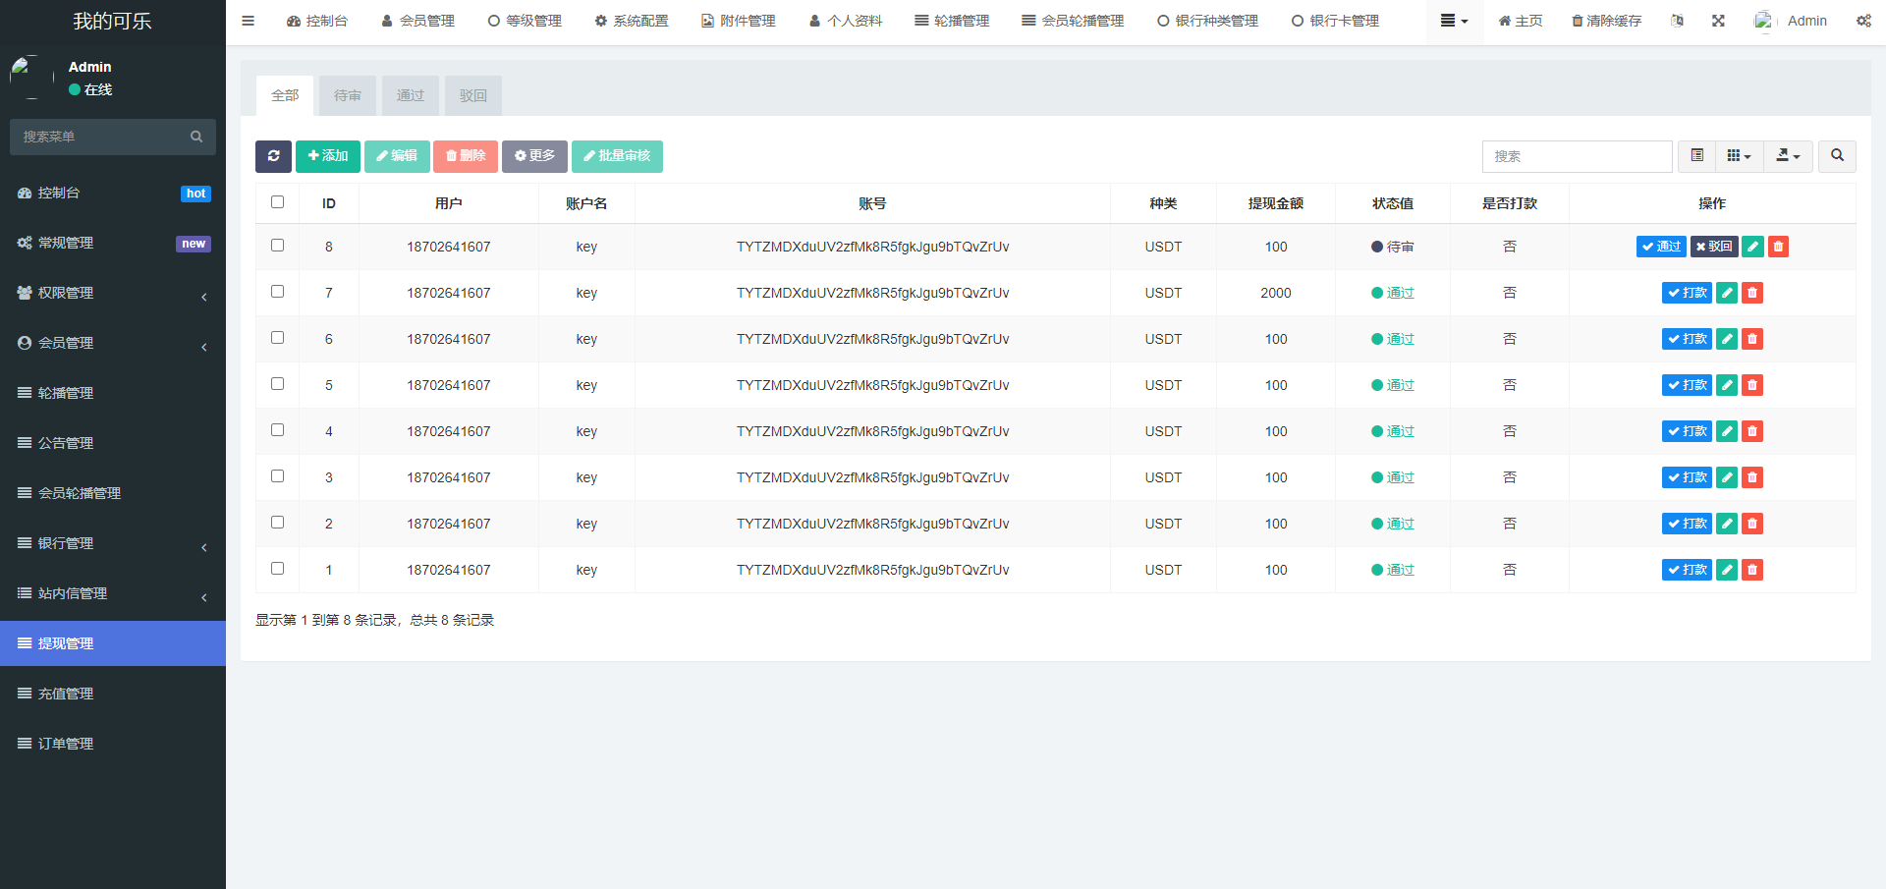Viewport: 1886px width, 889px height.
Task: Expand 权限管理 in the sidebar
Action: [x=113, y=293]
